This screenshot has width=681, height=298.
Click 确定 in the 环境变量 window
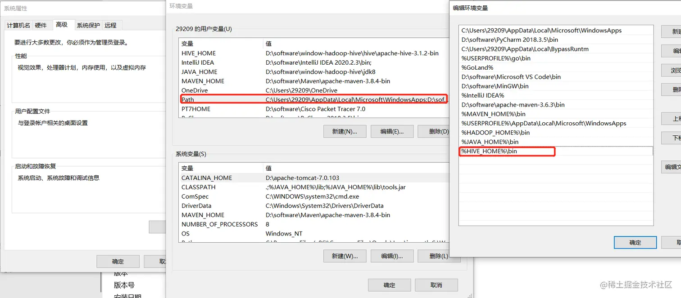[x=390, y=285]
